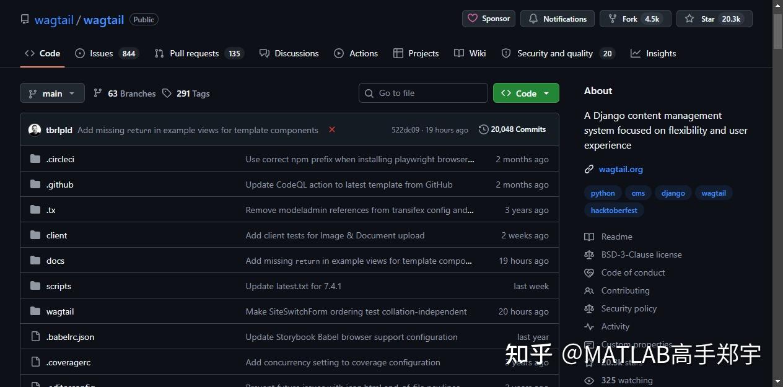Switch to the Code tab
This screenshot has height=387, width=783.
pyautogui.click(x=42, y=53)
